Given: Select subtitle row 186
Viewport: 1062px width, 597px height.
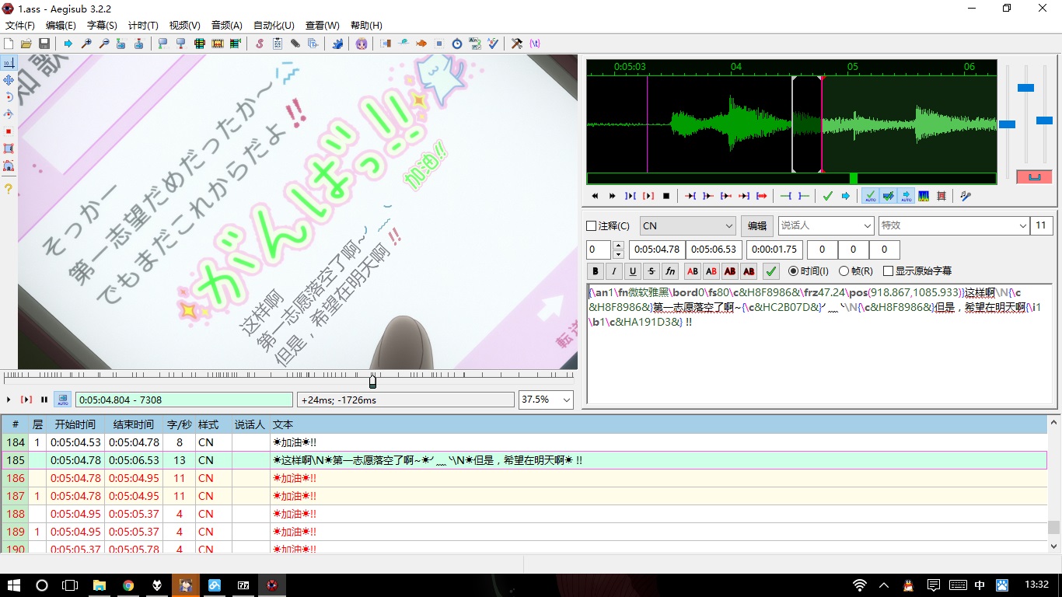Looking at the screenshot, I should coord(524,478).
